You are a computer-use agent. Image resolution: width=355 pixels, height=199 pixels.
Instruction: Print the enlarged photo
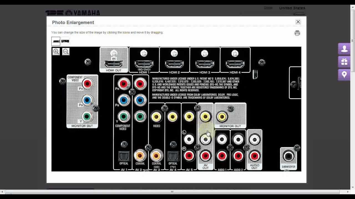297,33
